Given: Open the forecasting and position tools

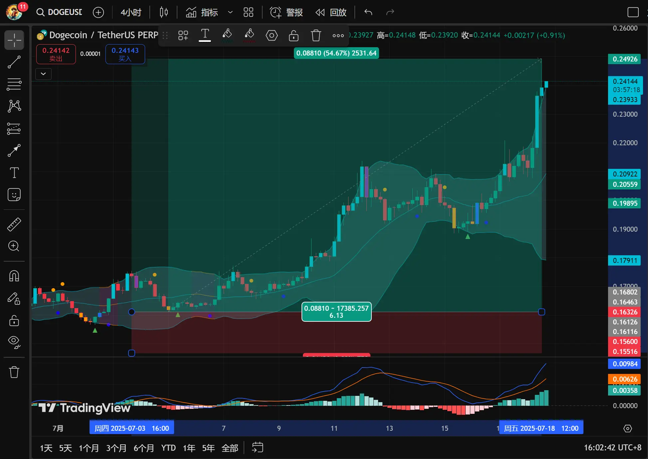Looking at the screenshot, I should point(14,128).
